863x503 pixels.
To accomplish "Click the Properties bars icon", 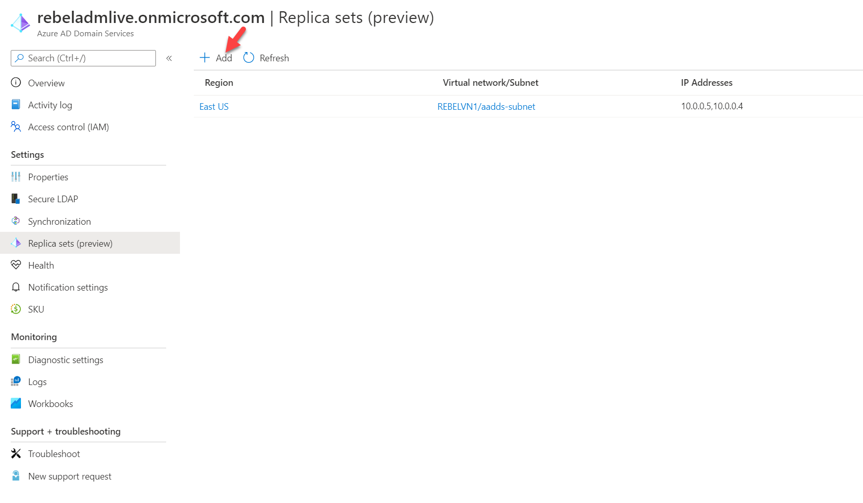I will pos(16,177).
